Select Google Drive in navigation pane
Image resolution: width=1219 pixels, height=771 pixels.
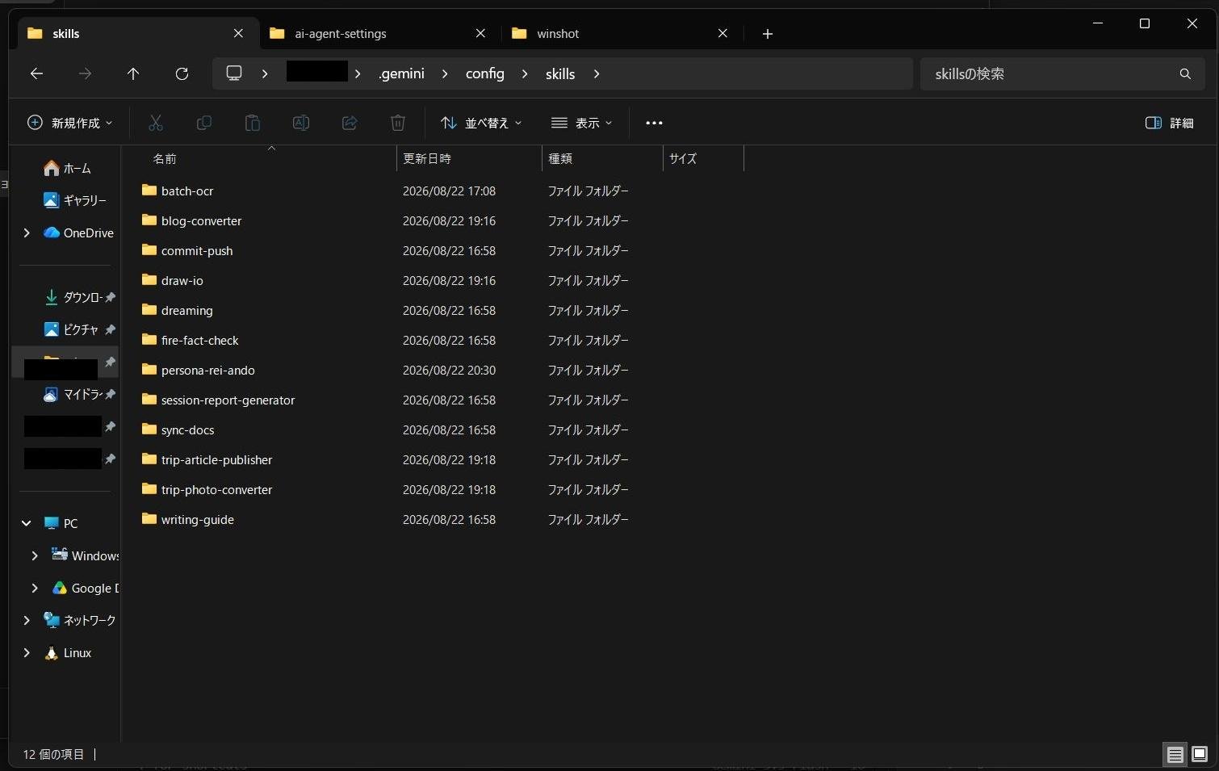[x=85, y=588]
